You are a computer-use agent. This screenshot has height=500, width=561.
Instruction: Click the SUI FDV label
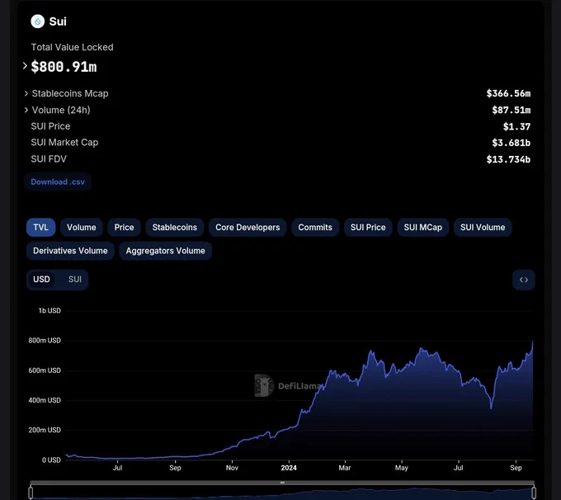[49, 159]
